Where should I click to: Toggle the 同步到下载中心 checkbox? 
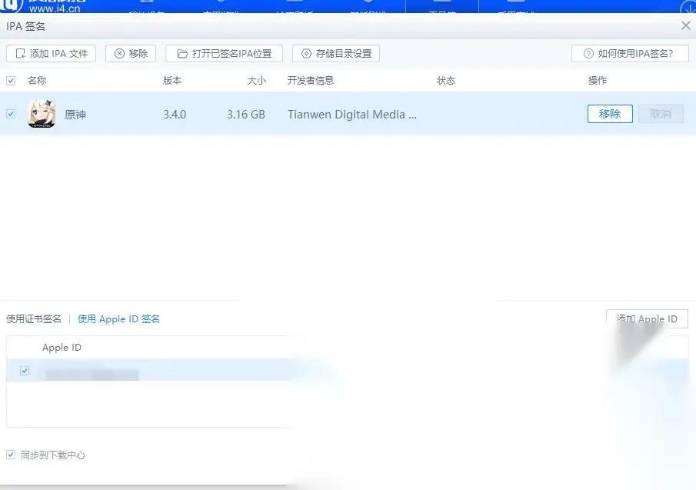11,455
